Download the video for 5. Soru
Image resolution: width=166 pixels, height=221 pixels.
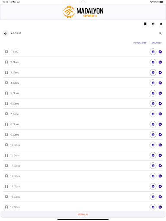(153, 93)
